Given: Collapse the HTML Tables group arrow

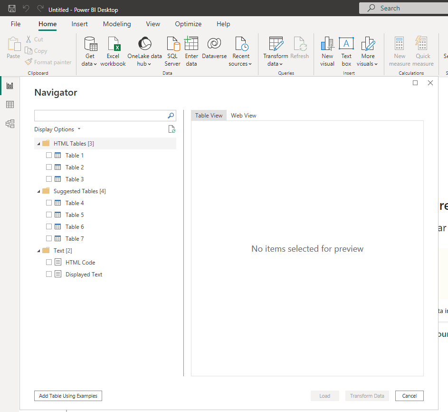Looking at the screenshot, I should point(38,144).
